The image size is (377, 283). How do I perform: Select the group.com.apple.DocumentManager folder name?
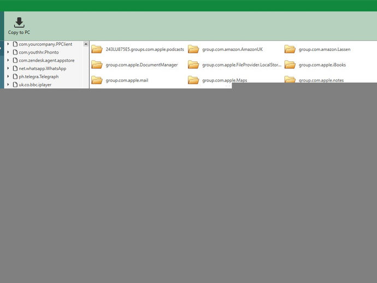coord(142,65)
